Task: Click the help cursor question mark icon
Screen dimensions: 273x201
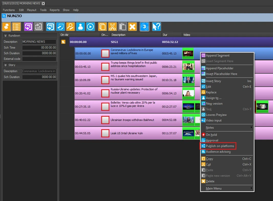Action: pos(156,27)
